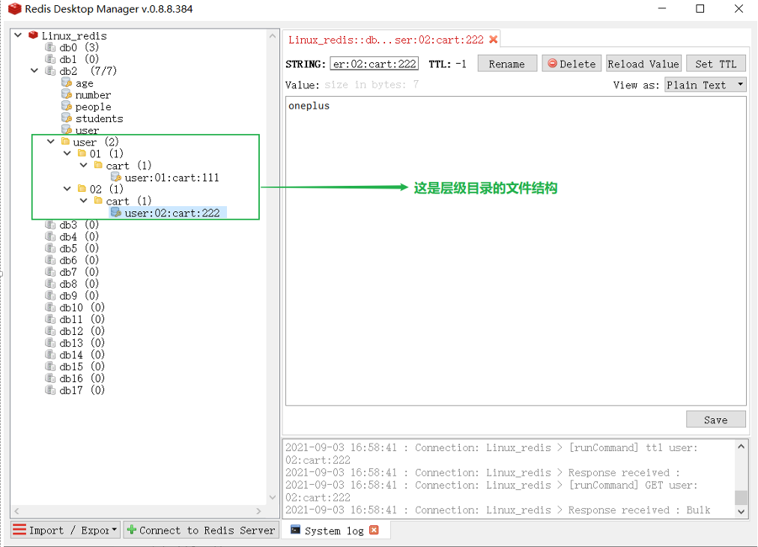Click the 01 namespace folder icon
The height and width of the screenshot is (547, 758).
pyautogui.click(x=82, y=154)
